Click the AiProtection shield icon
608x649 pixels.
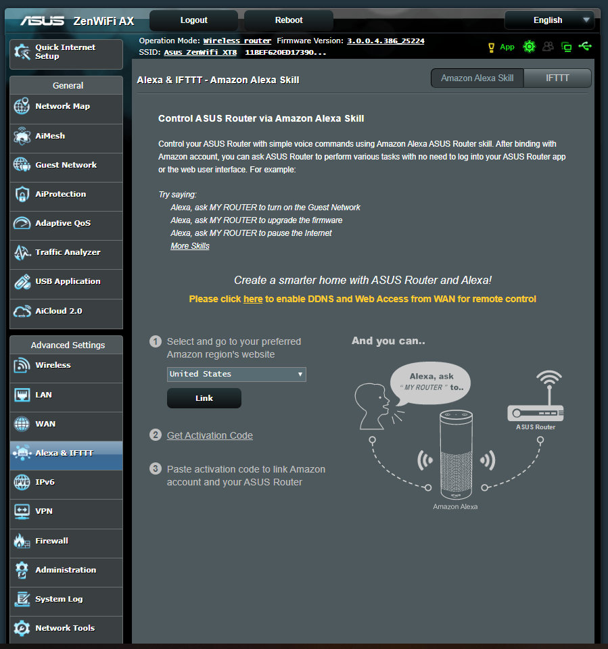tap(22, 194)
